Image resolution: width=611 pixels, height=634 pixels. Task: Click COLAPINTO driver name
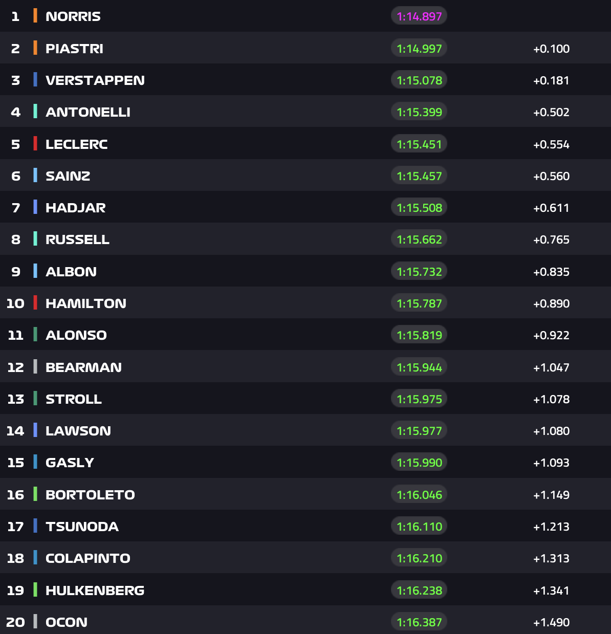pyautogui.click(x=88, y=558)
